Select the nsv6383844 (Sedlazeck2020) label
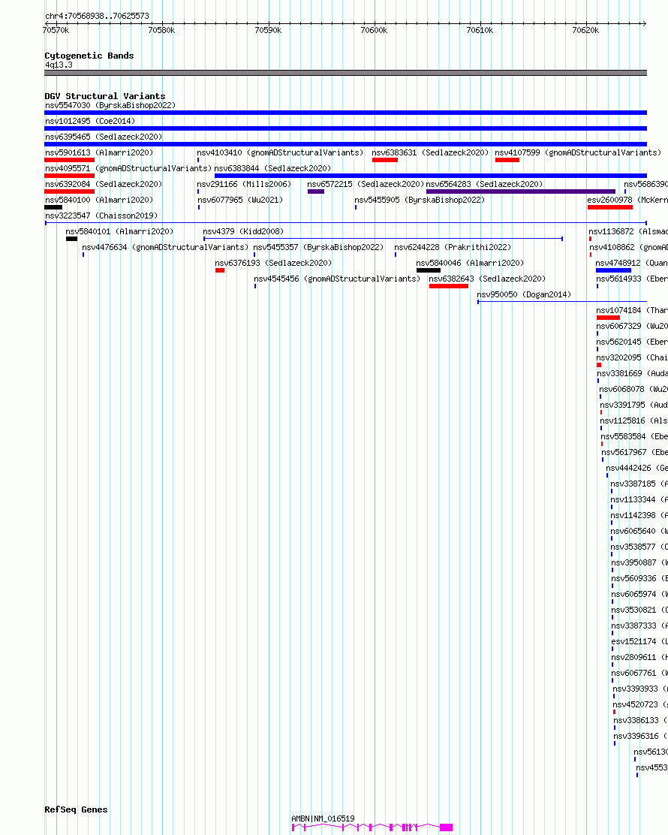 pyautogui.click(x=272, y=168)
